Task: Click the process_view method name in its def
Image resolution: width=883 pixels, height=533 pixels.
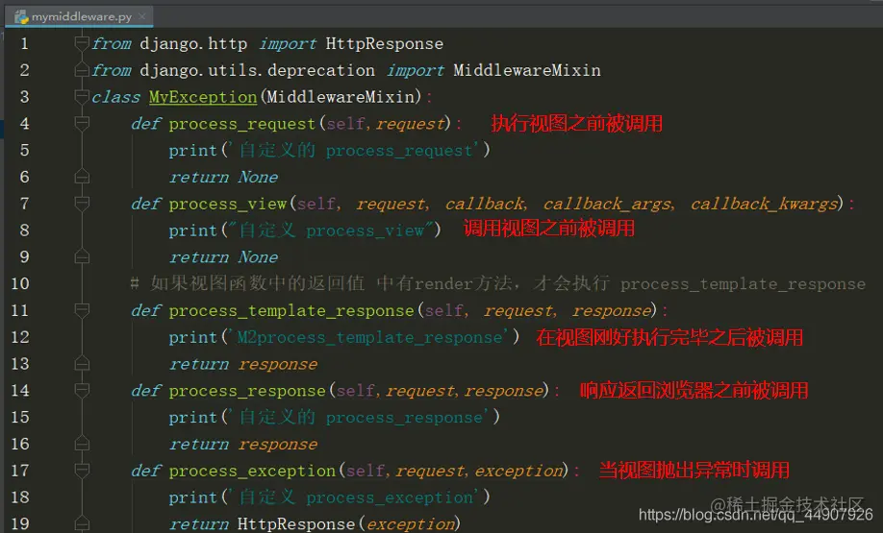Action: (228, 205)
